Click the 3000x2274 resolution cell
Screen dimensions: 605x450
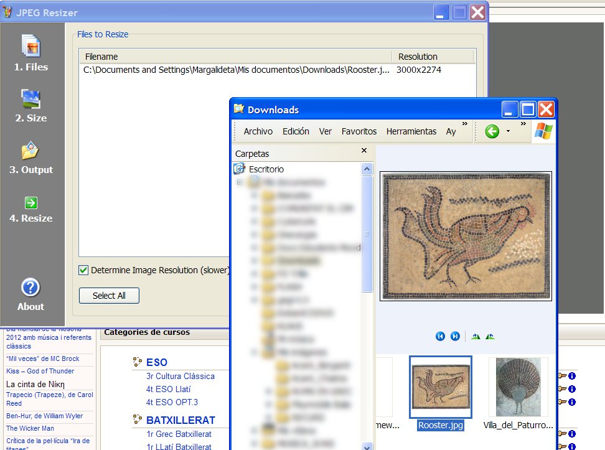[x=419, y=70]
